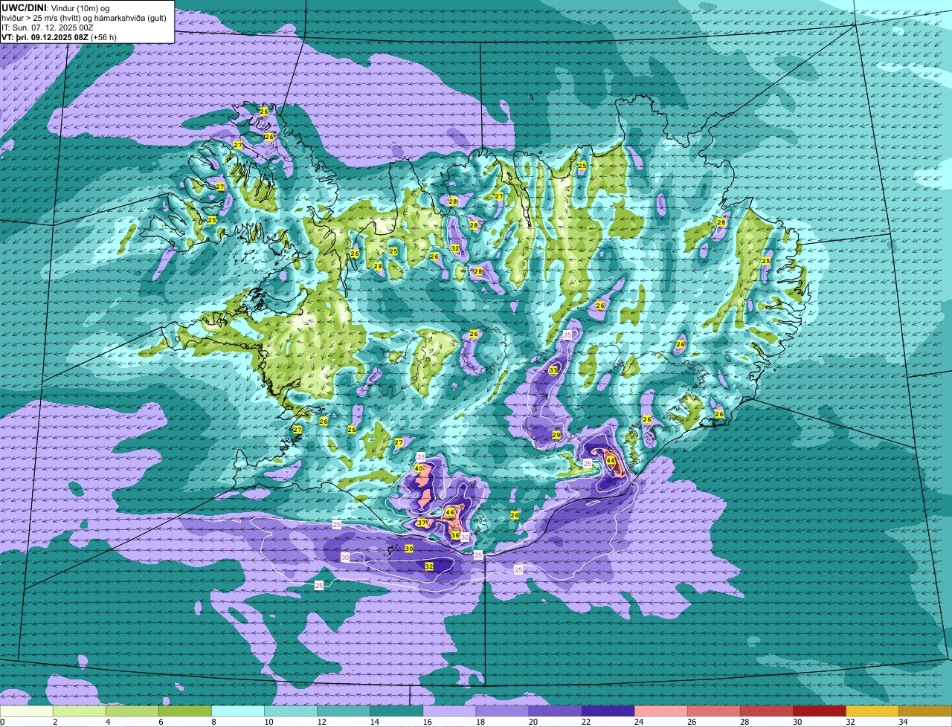Select the 22–24 m/s dark indigo legend swatch
952x727 pixels.
coord(608,711)
